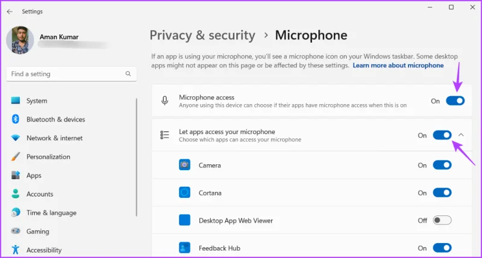
Task: Click the Desktop App Web Viewer label
Action: pos(236,221)
